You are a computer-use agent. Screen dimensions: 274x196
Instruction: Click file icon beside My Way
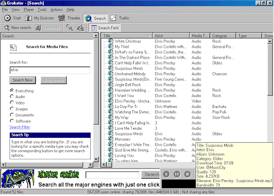pos(111,117)
